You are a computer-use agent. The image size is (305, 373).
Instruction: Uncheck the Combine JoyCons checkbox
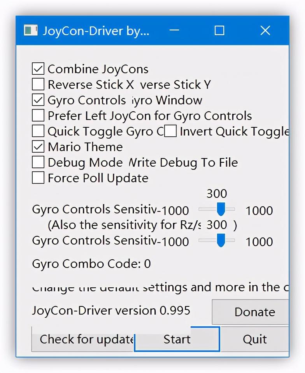click(38, 69)
